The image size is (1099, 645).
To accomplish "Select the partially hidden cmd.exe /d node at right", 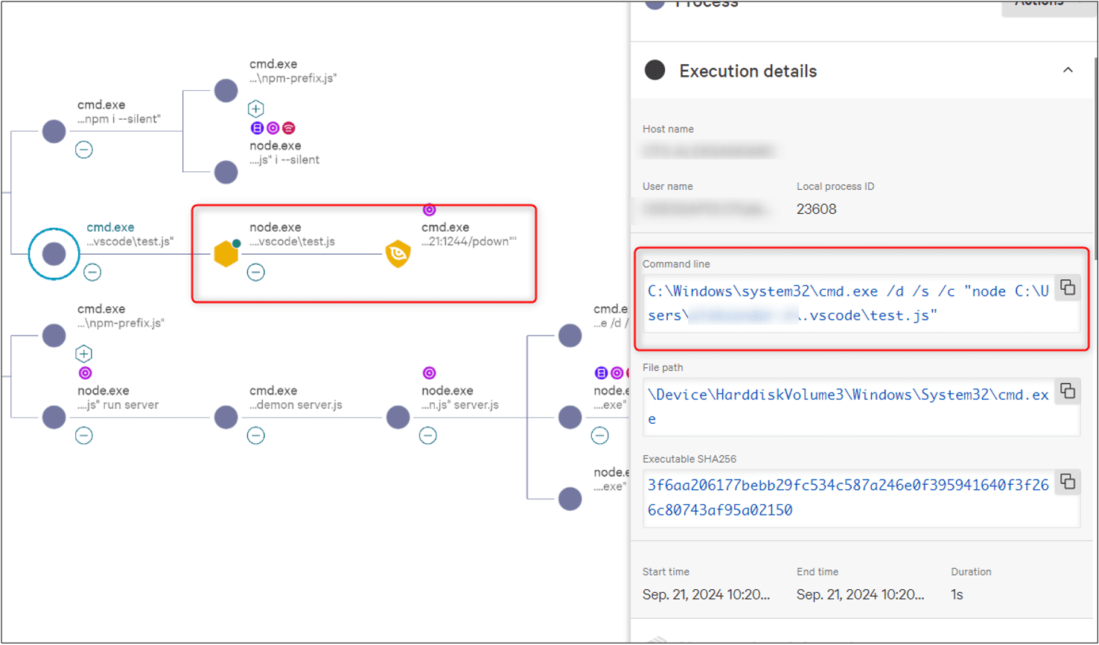I will (x=570, y=335).
